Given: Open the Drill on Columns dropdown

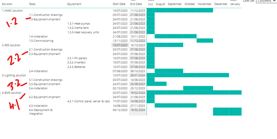Looking at the screenshot, I should tap(266, 1).
